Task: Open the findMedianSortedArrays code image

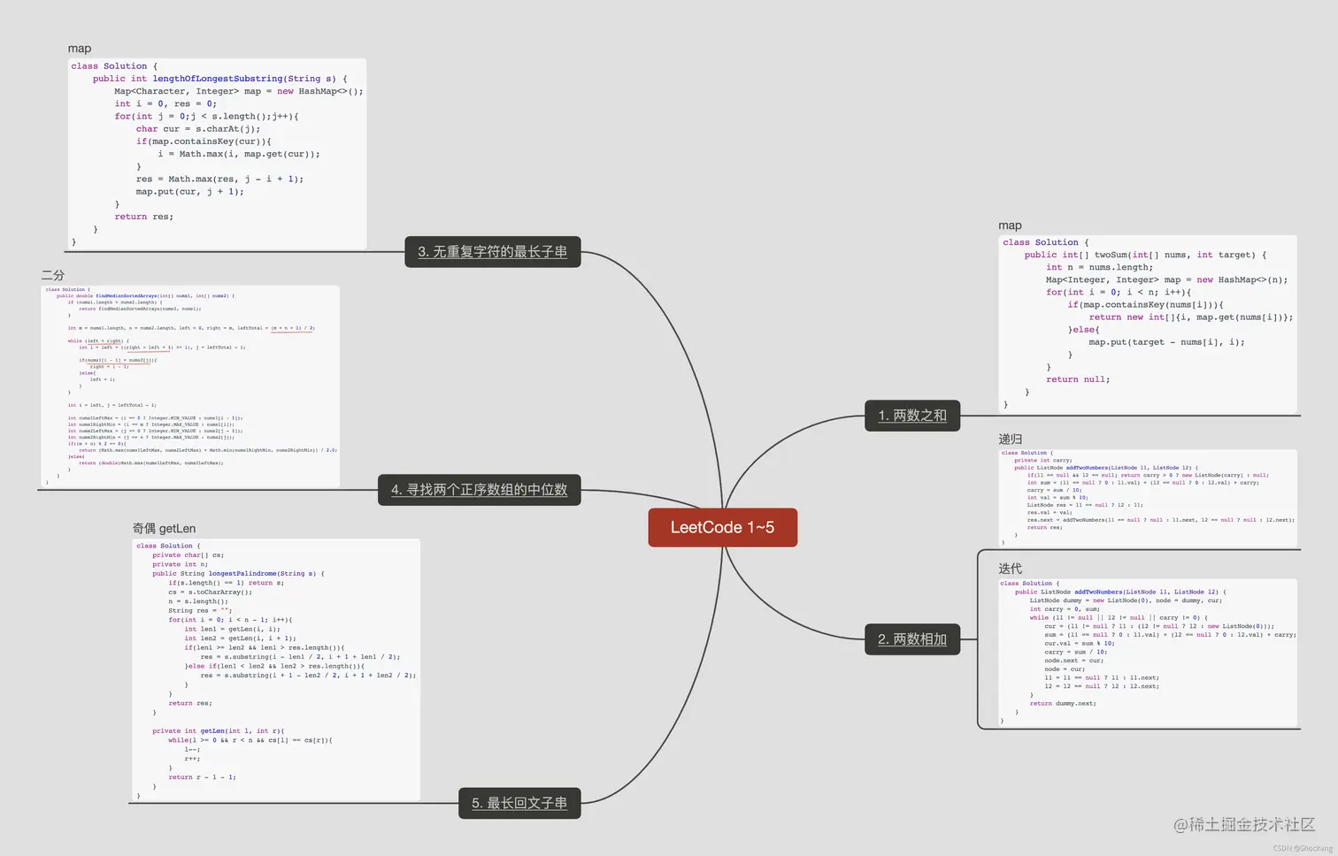Action: tap(191, 386)
